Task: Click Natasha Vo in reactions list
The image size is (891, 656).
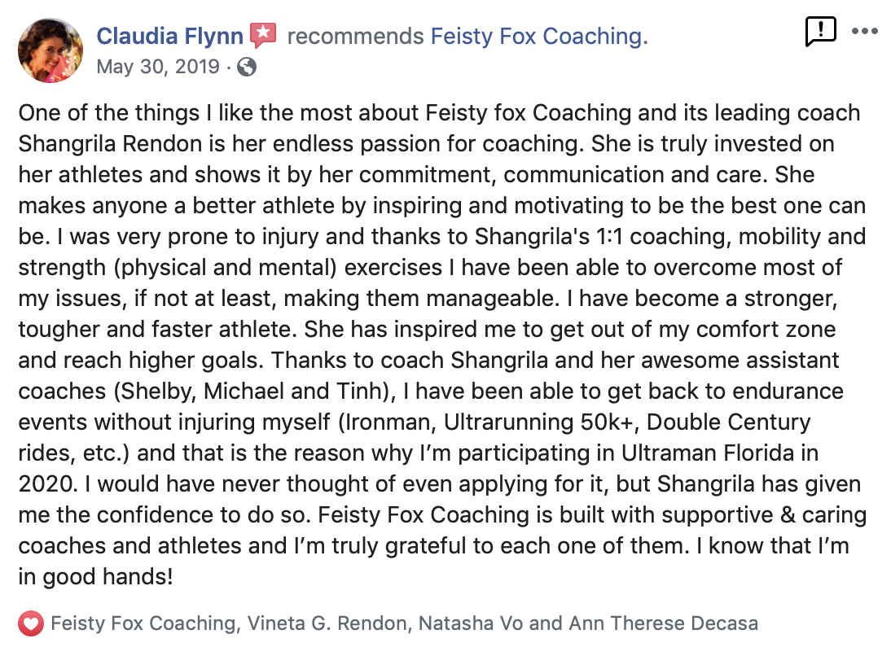Action: coord(471,623)
